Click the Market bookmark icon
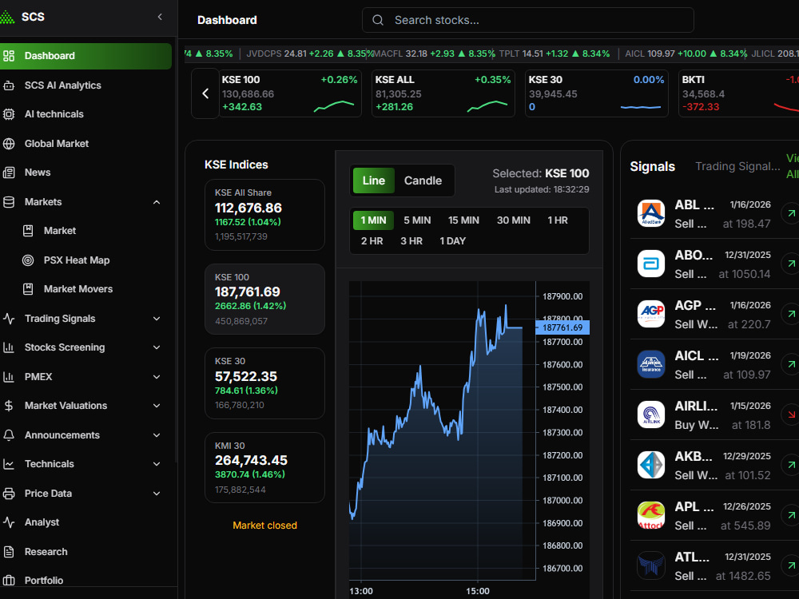The height and width of the screenshot is (599, 799). (x=28, y=231)
